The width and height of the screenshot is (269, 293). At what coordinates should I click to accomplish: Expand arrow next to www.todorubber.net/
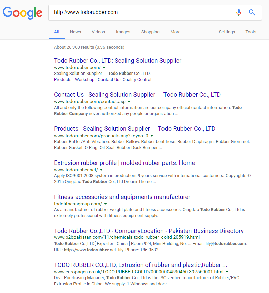coord(101,170)
